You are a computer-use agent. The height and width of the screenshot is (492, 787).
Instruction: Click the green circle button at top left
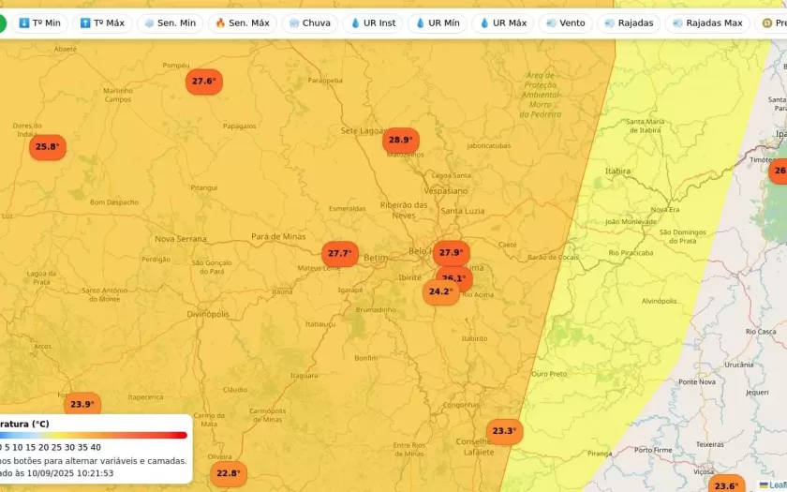click(1, 22)
